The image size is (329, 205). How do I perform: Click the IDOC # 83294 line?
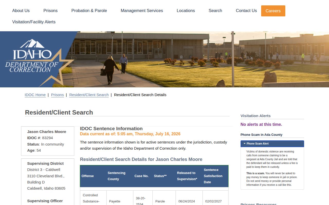(40, 138)
